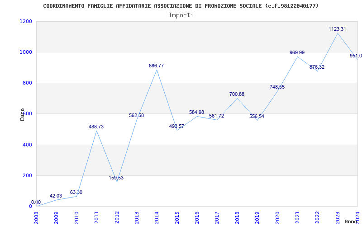Select the 700.88 data label

click(x=237, y=94)
